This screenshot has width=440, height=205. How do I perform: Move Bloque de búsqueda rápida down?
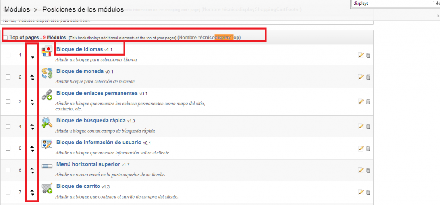coord(32,129)
